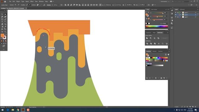Switch to solid Color mode in toolbox
The height and width of the screenshot is (112, 199).
(2, 41)
